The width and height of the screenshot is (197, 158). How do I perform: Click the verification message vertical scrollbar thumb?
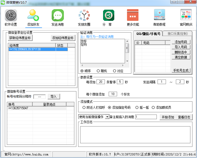(127, 48)
